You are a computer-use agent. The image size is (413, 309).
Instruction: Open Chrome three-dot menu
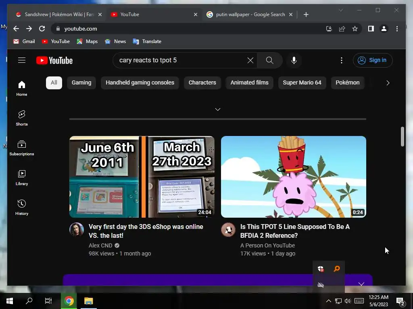coord(397,29)
